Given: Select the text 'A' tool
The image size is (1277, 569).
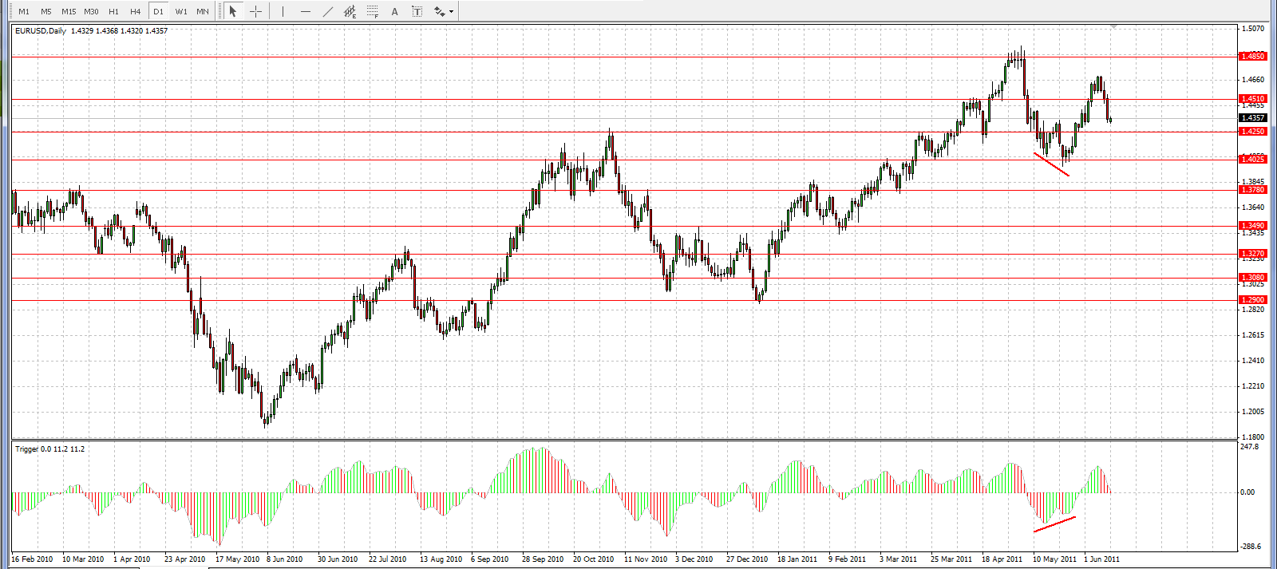Looking at the screenshot, I should [394, 11].
